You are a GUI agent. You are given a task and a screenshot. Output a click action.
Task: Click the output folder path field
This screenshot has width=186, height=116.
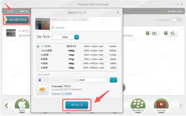pyautogui.click(x=72, y=80)
